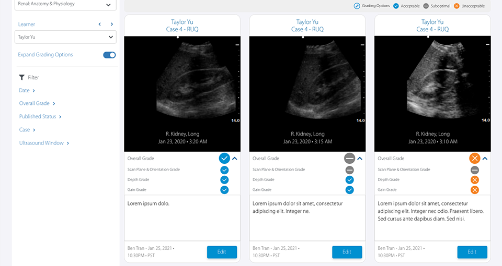The width and height of the screenshot is (502, 266).
Task: Collapse grades on the 3:15 AM card
Action: 360,159
